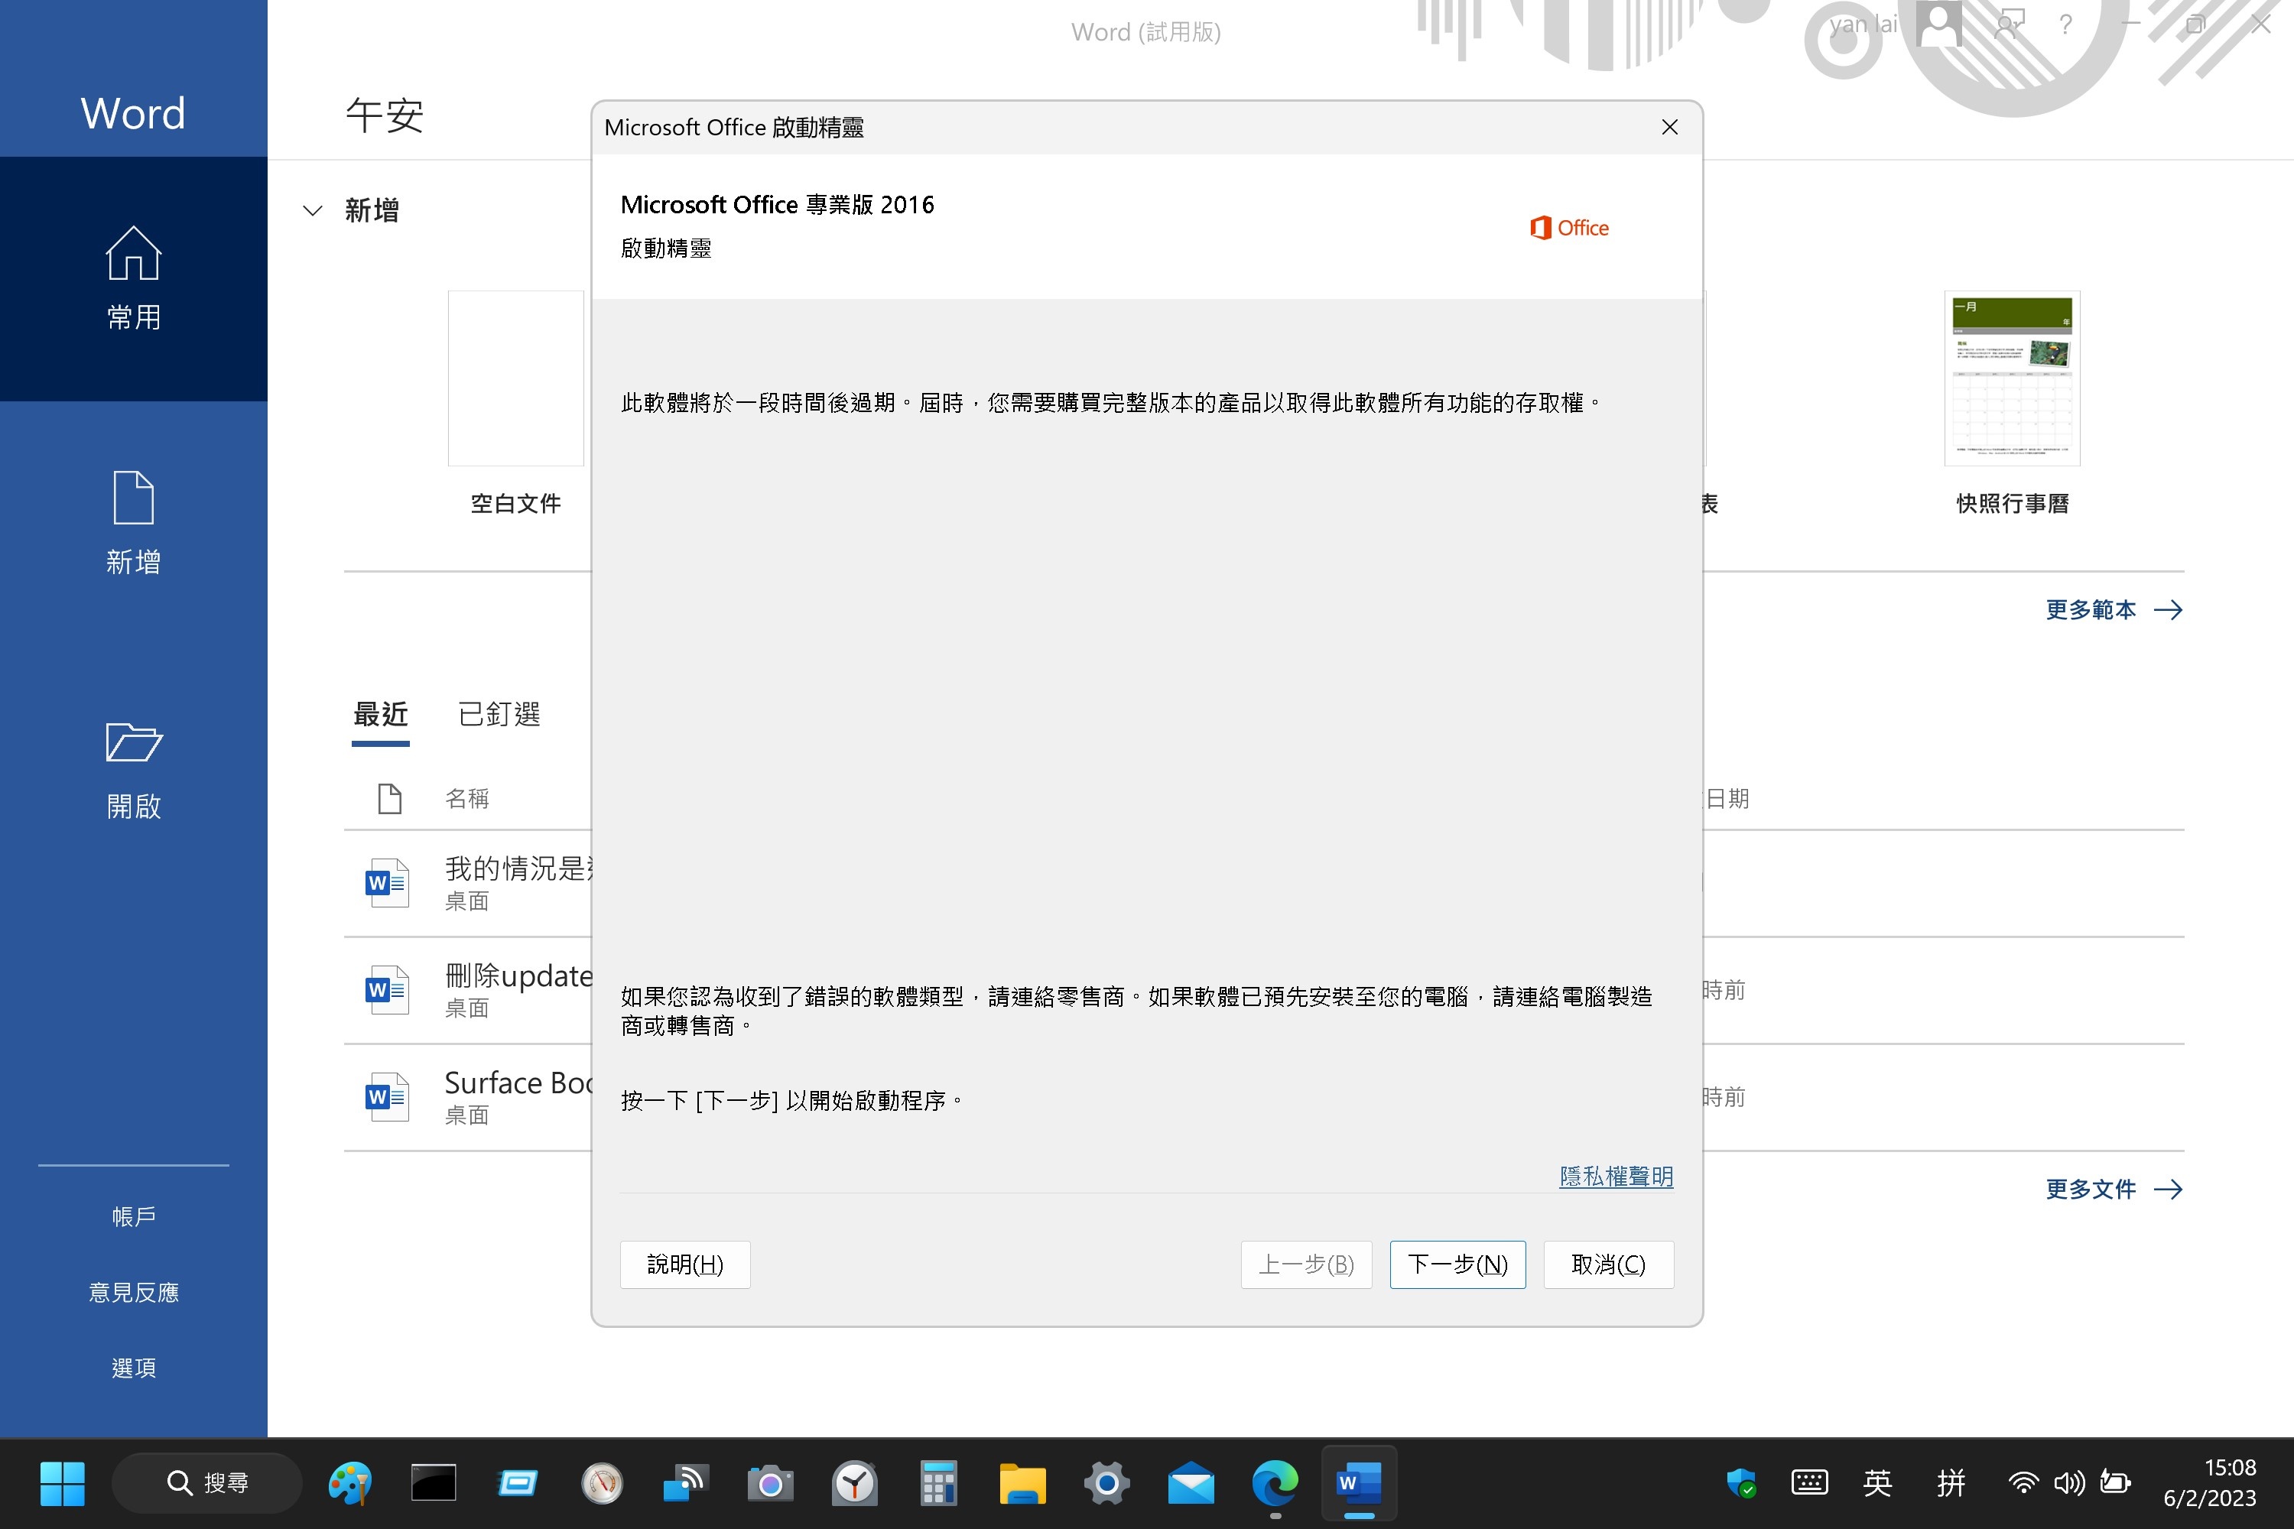Click the yan lai account avatar
The width and height of the screenshot is (2294, 1529).
pyautogui.click(x=1938, y=24)
